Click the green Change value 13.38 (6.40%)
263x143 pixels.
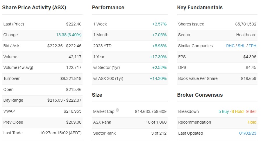[x=69, y=35]
